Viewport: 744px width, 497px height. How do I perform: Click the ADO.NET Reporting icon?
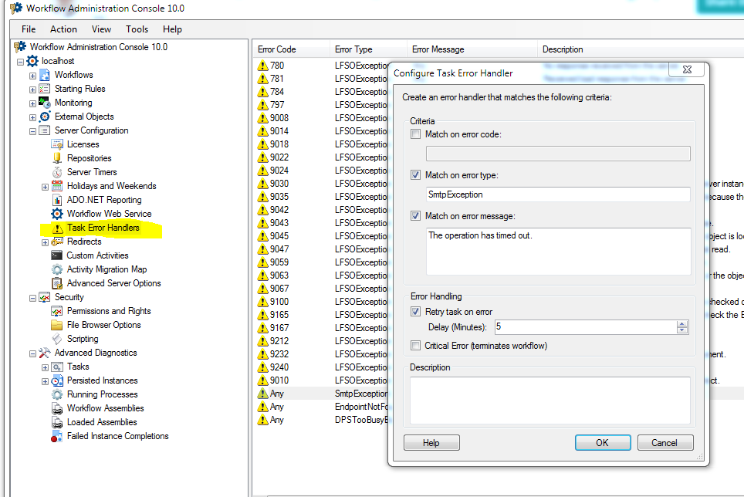click(57, 200)
